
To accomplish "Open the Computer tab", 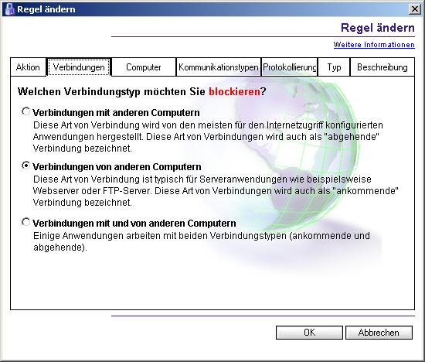I will point(144,67).
